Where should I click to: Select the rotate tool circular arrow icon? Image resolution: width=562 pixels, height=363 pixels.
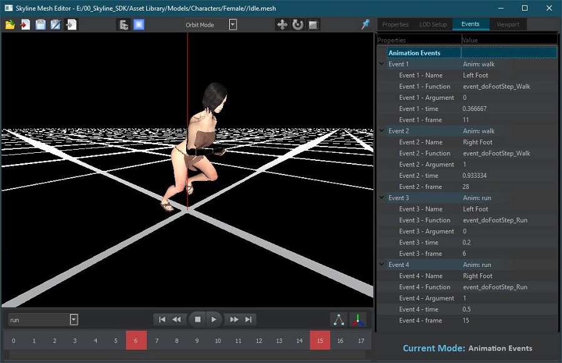[x=298, y=24]
